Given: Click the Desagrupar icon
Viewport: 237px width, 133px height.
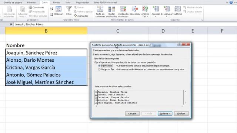Looking at the screenshot, I should [167, 9].
